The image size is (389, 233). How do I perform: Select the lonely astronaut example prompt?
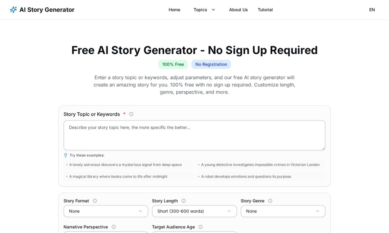click(125, 165)
